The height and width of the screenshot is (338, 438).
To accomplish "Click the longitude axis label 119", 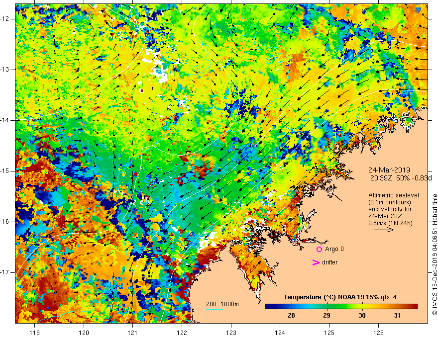I will click(x=35, y=333).
